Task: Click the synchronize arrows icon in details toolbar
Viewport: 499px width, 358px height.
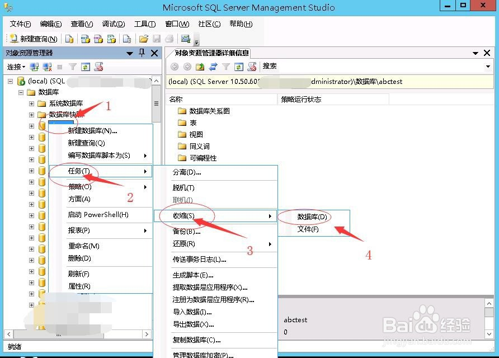Action: coord(213,67)
